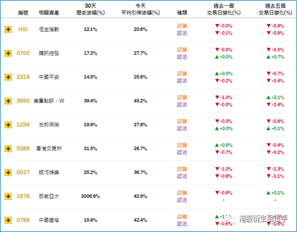Expand the 1876 row plus button

coord(8,196)
